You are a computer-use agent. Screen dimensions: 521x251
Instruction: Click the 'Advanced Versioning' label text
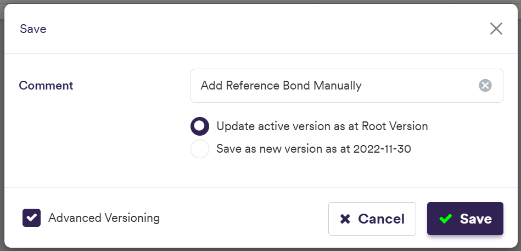tap(104, 218)
